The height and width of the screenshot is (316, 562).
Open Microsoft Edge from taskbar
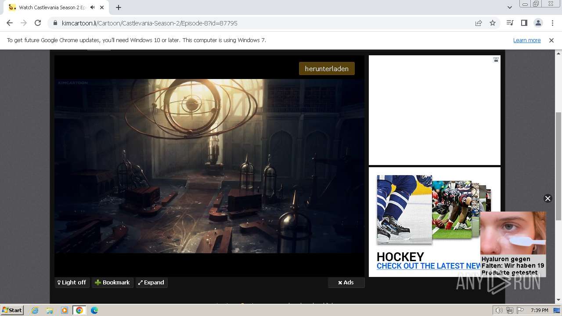94,310
